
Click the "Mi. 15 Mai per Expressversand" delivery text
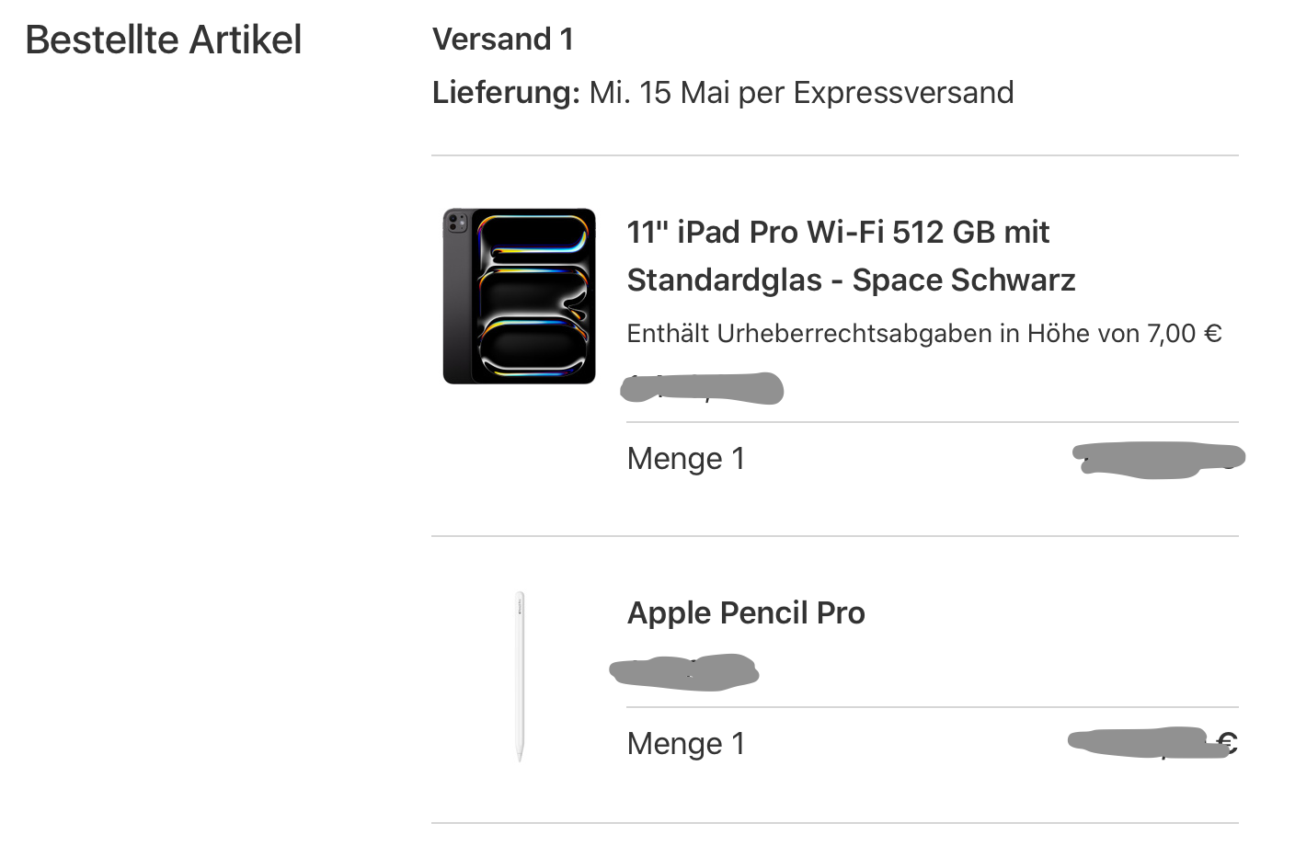click(801, 93)
